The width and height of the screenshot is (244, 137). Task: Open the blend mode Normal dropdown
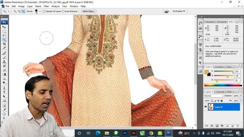pos(214,96)
